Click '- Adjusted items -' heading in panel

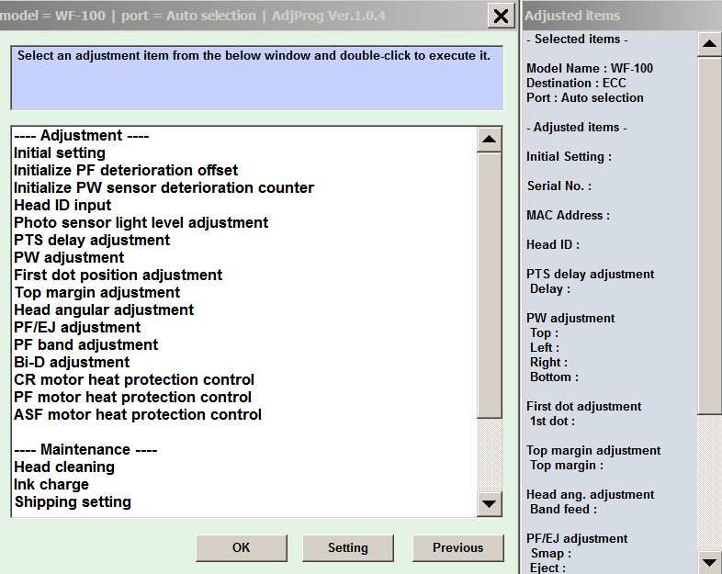[577, 128]
